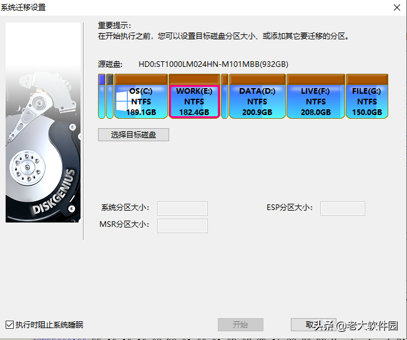Close the 系统迁移设置 dialog
The height and width of the screenshot is (340, 407).
tap(397, 7)
